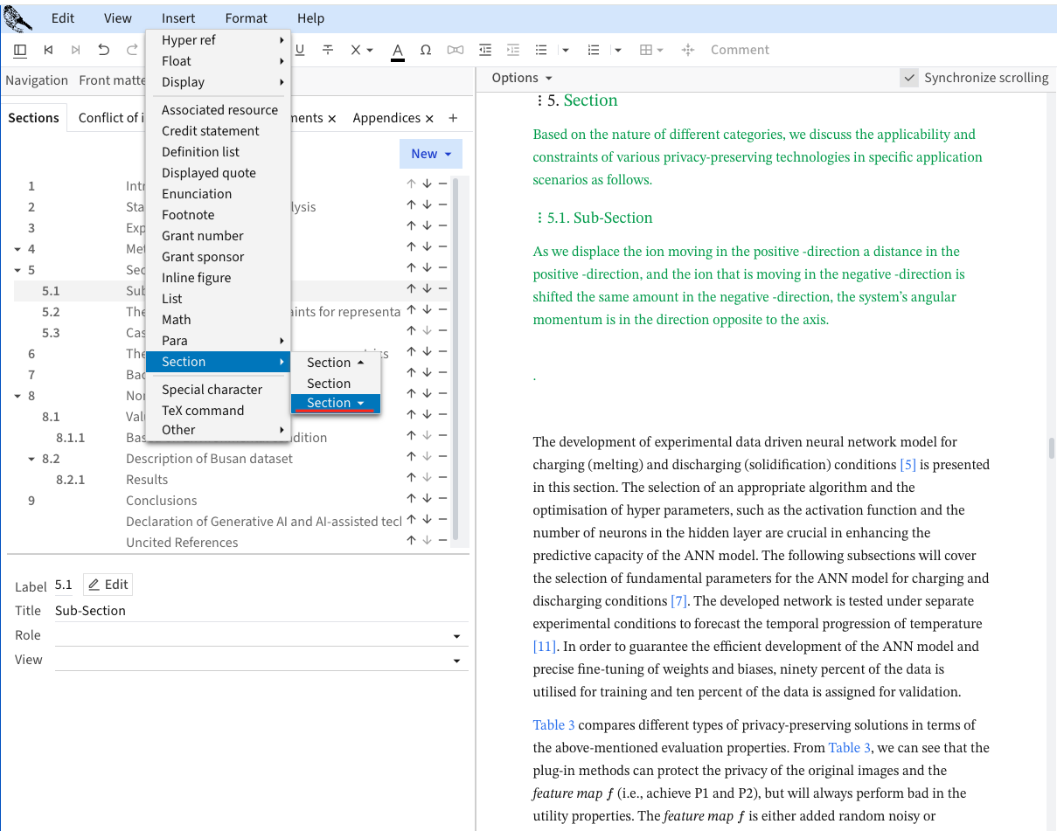This screenshot has height=831, width=1057.
Task: Remove section 9 Conclusions with minus icon
Action: [x=443, y=501]
